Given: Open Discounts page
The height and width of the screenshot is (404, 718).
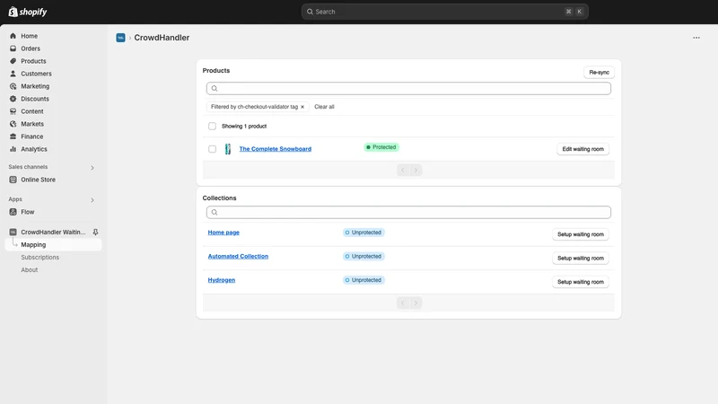Looking at the screenshot, I should click(x=34, y=99).
